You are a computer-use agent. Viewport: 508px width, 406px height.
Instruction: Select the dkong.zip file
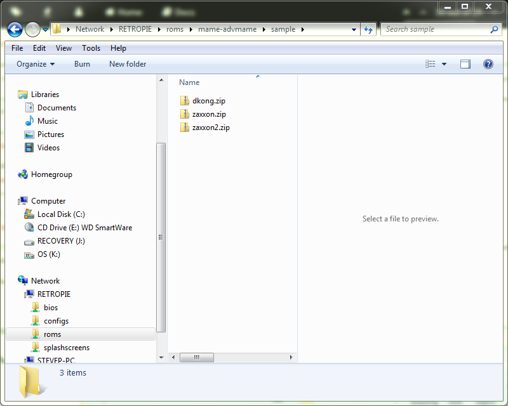208,101
